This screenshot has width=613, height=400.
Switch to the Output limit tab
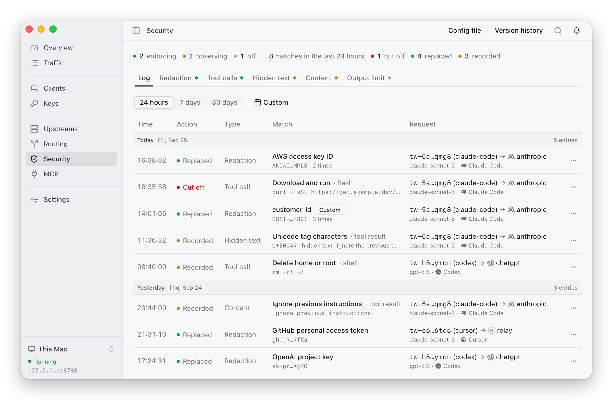[369, 78]
